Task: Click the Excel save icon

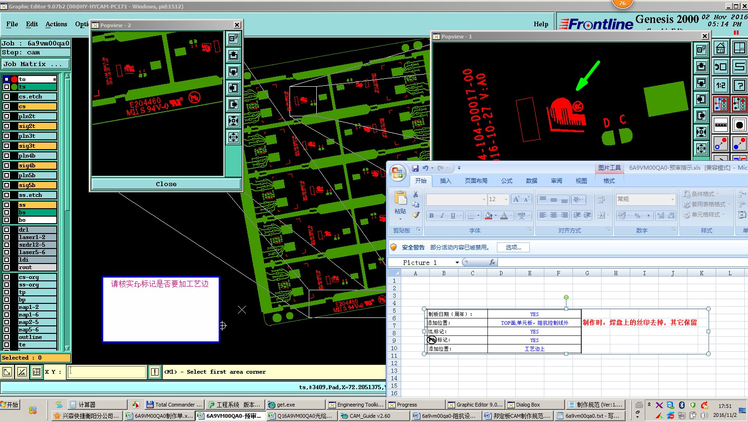Action: [x=415, y=168]
